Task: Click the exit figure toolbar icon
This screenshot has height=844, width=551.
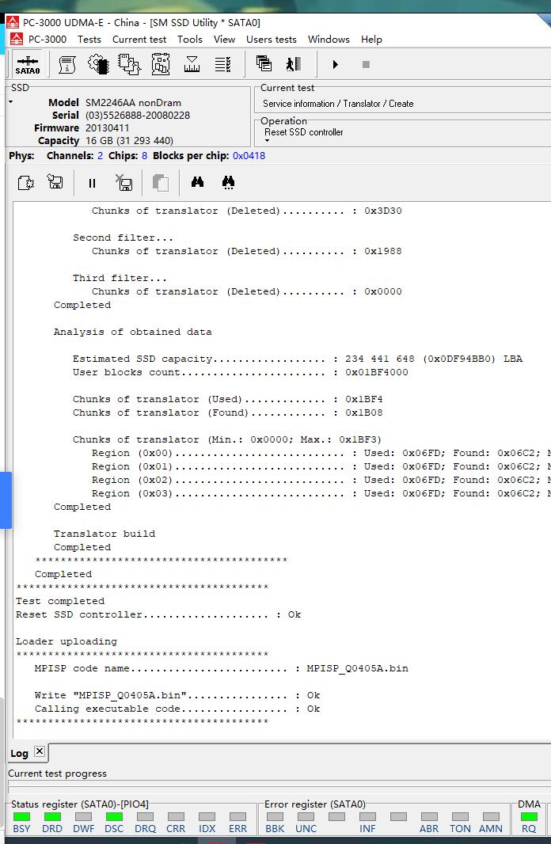Action: [x=293, y=64]
